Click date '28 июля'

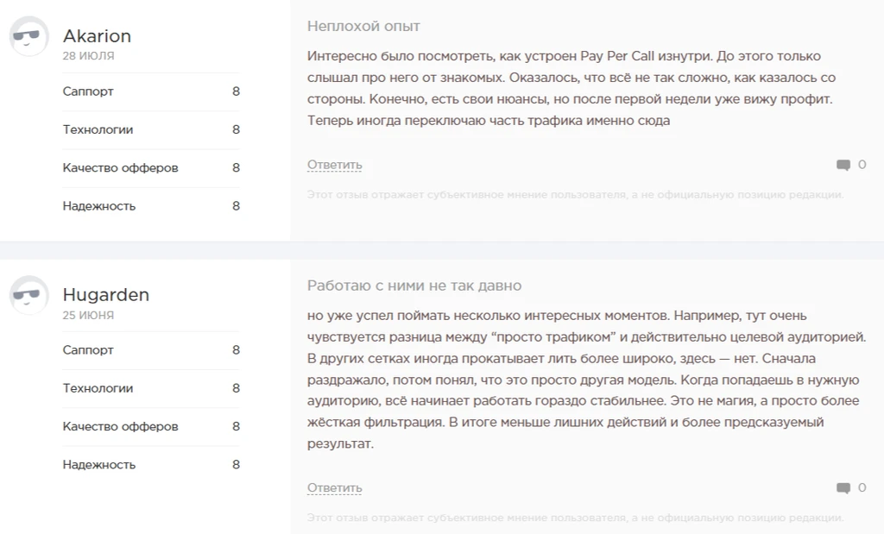tap(89, 56)
